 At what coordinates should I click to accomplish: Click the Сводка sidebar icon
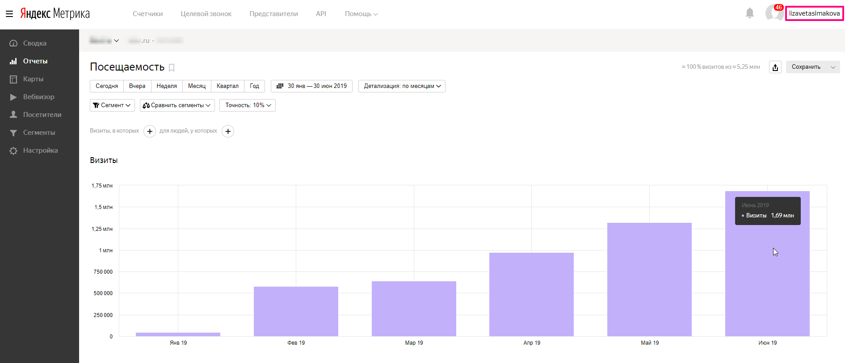pyautogui.click(x=13, y=43)
